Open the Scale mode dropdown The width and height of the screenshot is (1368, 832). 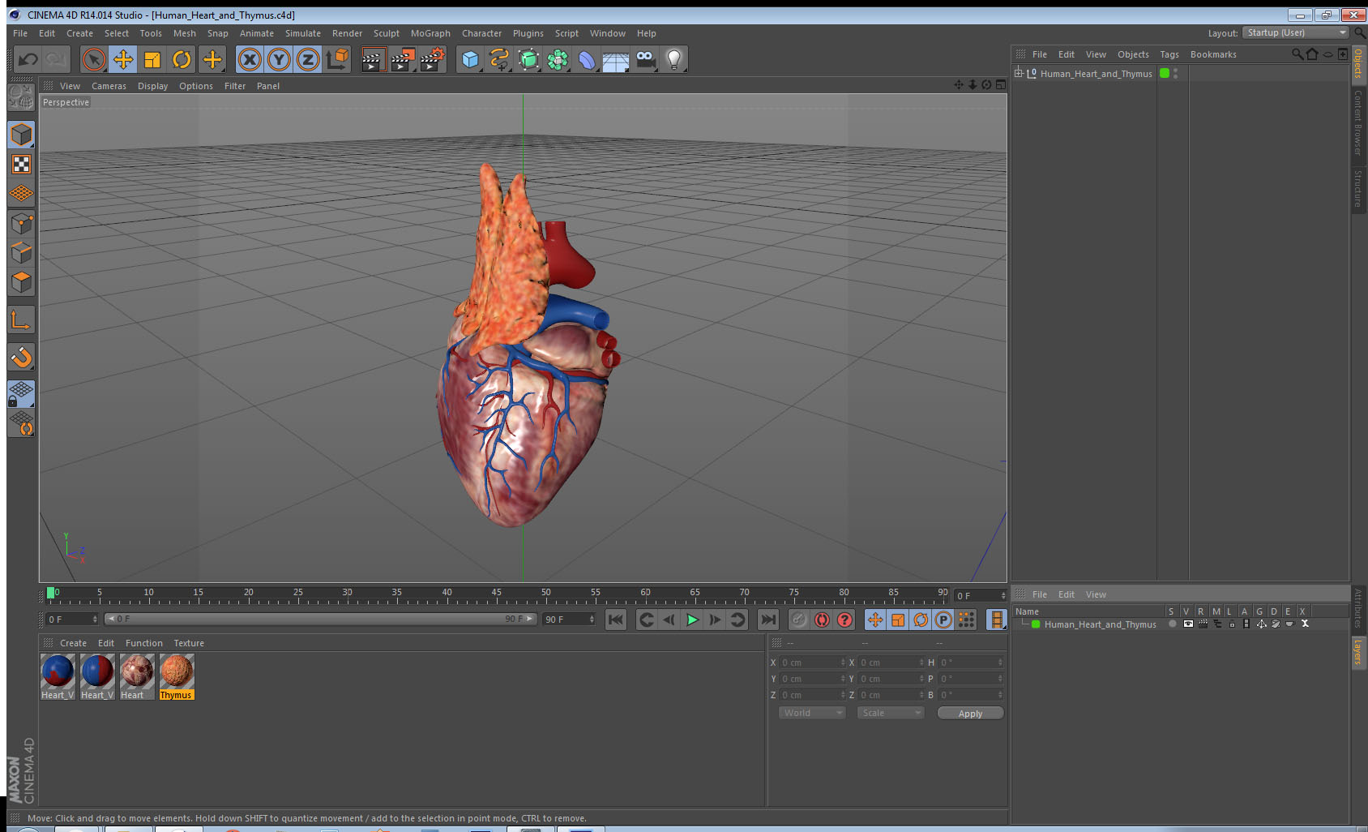(891, 713)
